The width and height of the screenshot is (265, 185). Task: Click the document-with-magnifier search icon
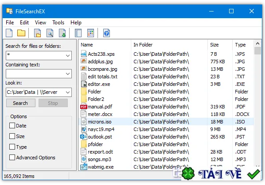(50, 33)
